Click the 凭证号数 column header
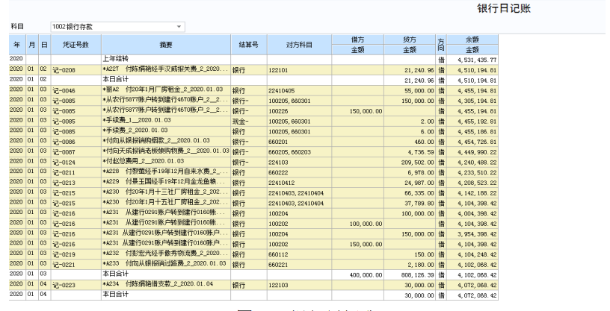The image size is (610, 311). coord(76,45)
